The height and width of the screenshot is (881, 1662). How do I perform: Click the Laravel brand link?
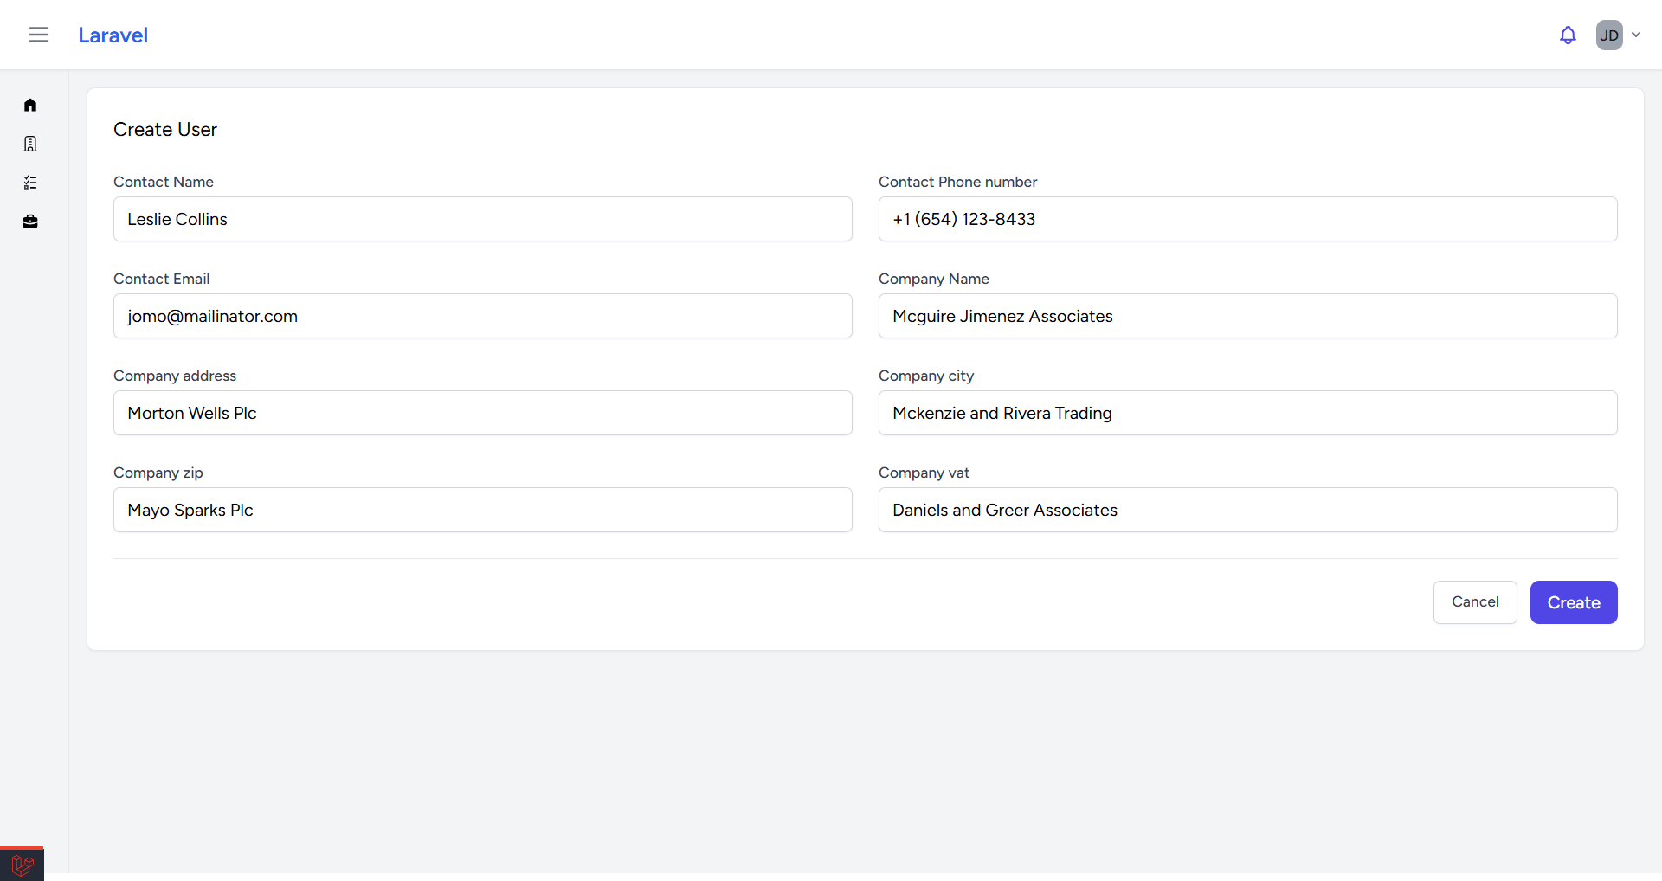[113, 35]
